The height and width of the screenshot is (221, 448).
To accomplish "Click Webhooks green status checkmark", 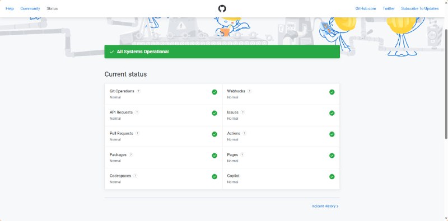I will (332, 92).
